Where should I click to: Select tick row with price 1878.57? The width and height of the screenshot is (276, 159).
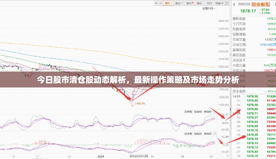tap(254, 118)
